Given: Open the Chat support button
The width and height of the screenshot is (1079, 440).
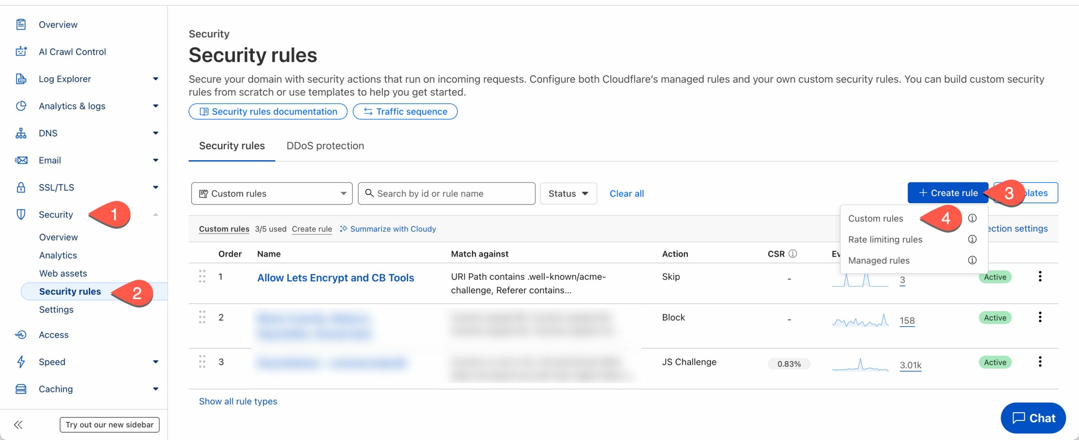Looking at the screenshot, I should [x=1033, y=418].
